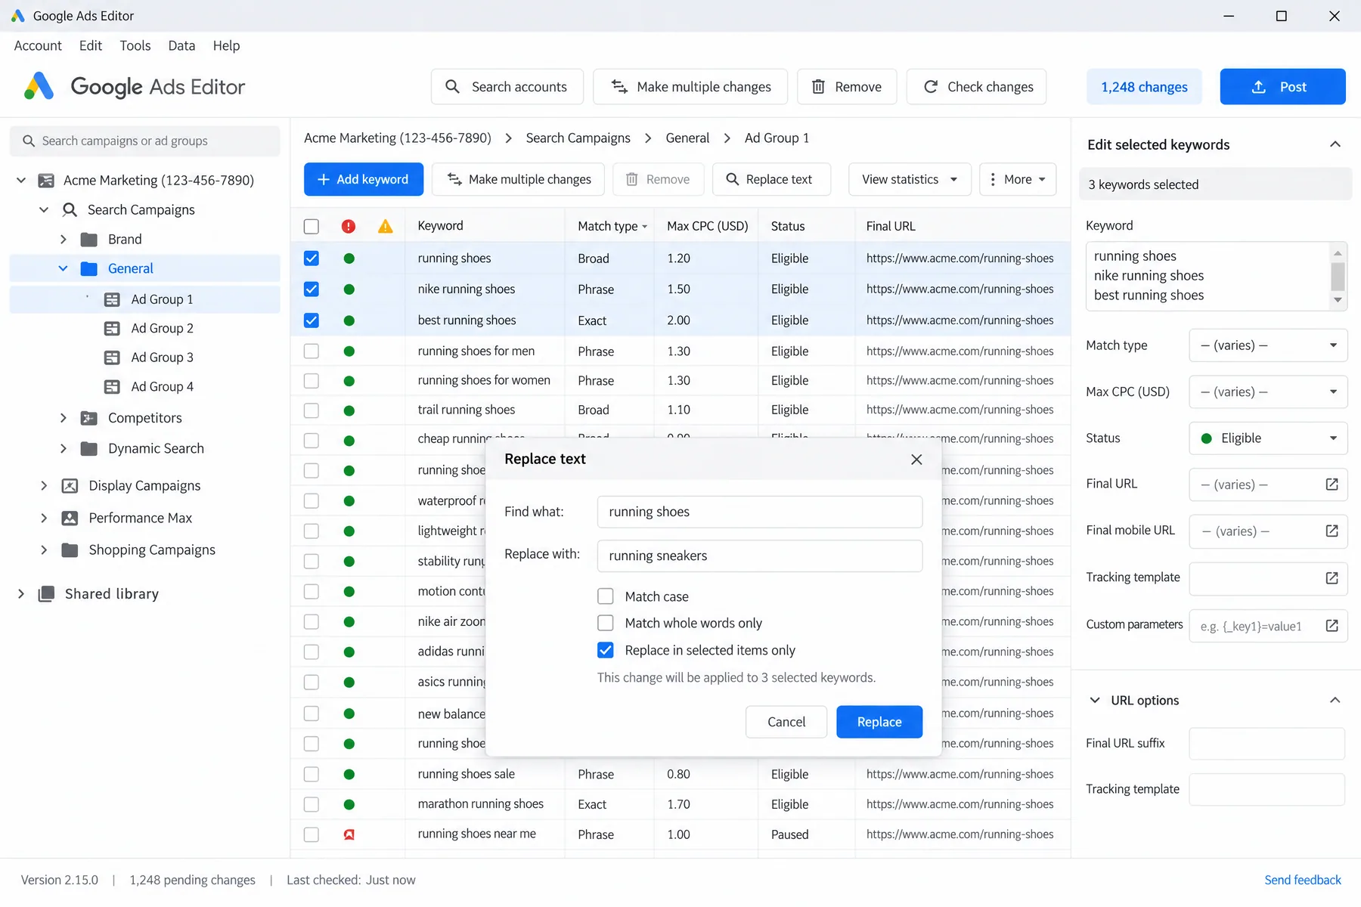
Task: Toggle the select-all header checkbox
Action: tap(311, 226)
